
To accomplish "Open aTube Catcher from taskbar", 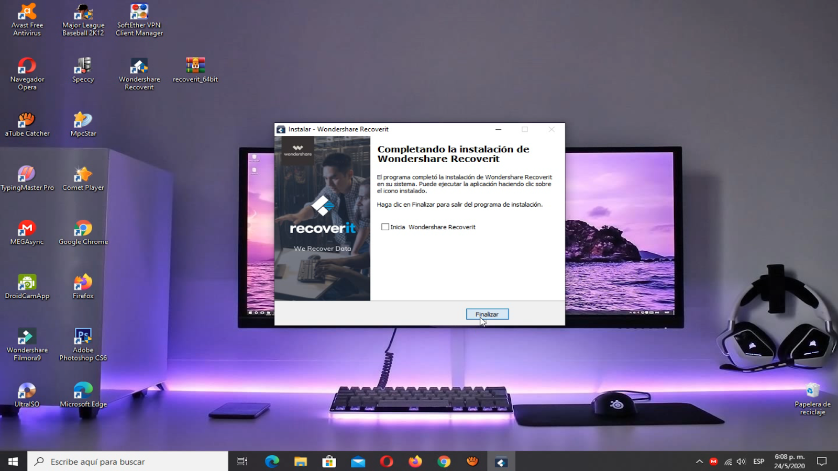I will [472, 462].
